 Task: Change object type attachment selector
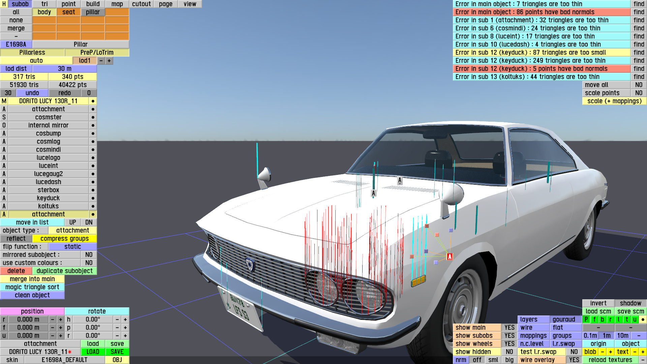tap(72, 231)
